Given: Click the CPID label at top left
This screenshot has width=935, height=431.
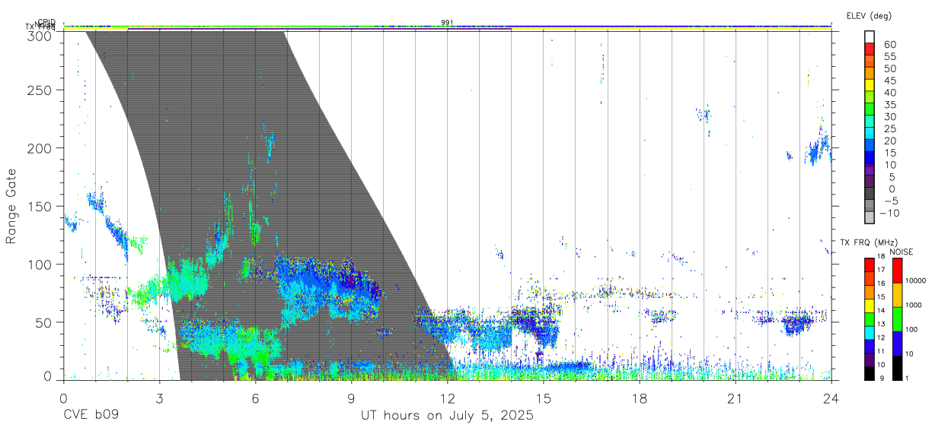Looking at the screenshot, I should click(x=46, y=22).
